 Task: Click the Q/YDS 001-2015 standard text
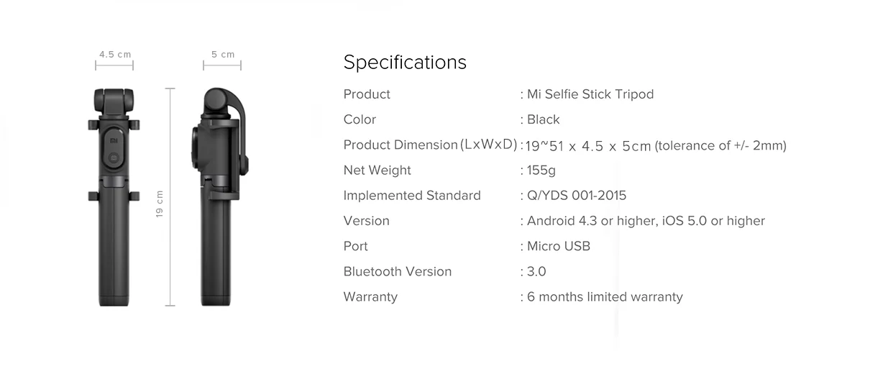[576, 196]
